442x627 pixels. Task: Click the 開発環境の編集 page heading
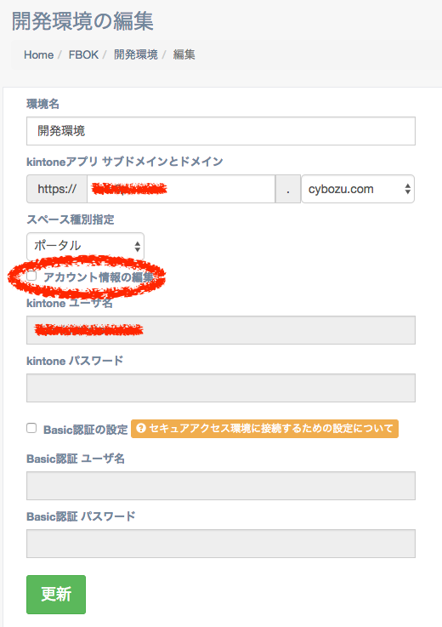82,21
